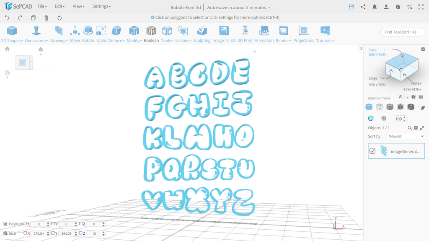The width and height of the screenshot is (429, 241).
Task: Collapse the right side panel
Action: pos(361,49)
